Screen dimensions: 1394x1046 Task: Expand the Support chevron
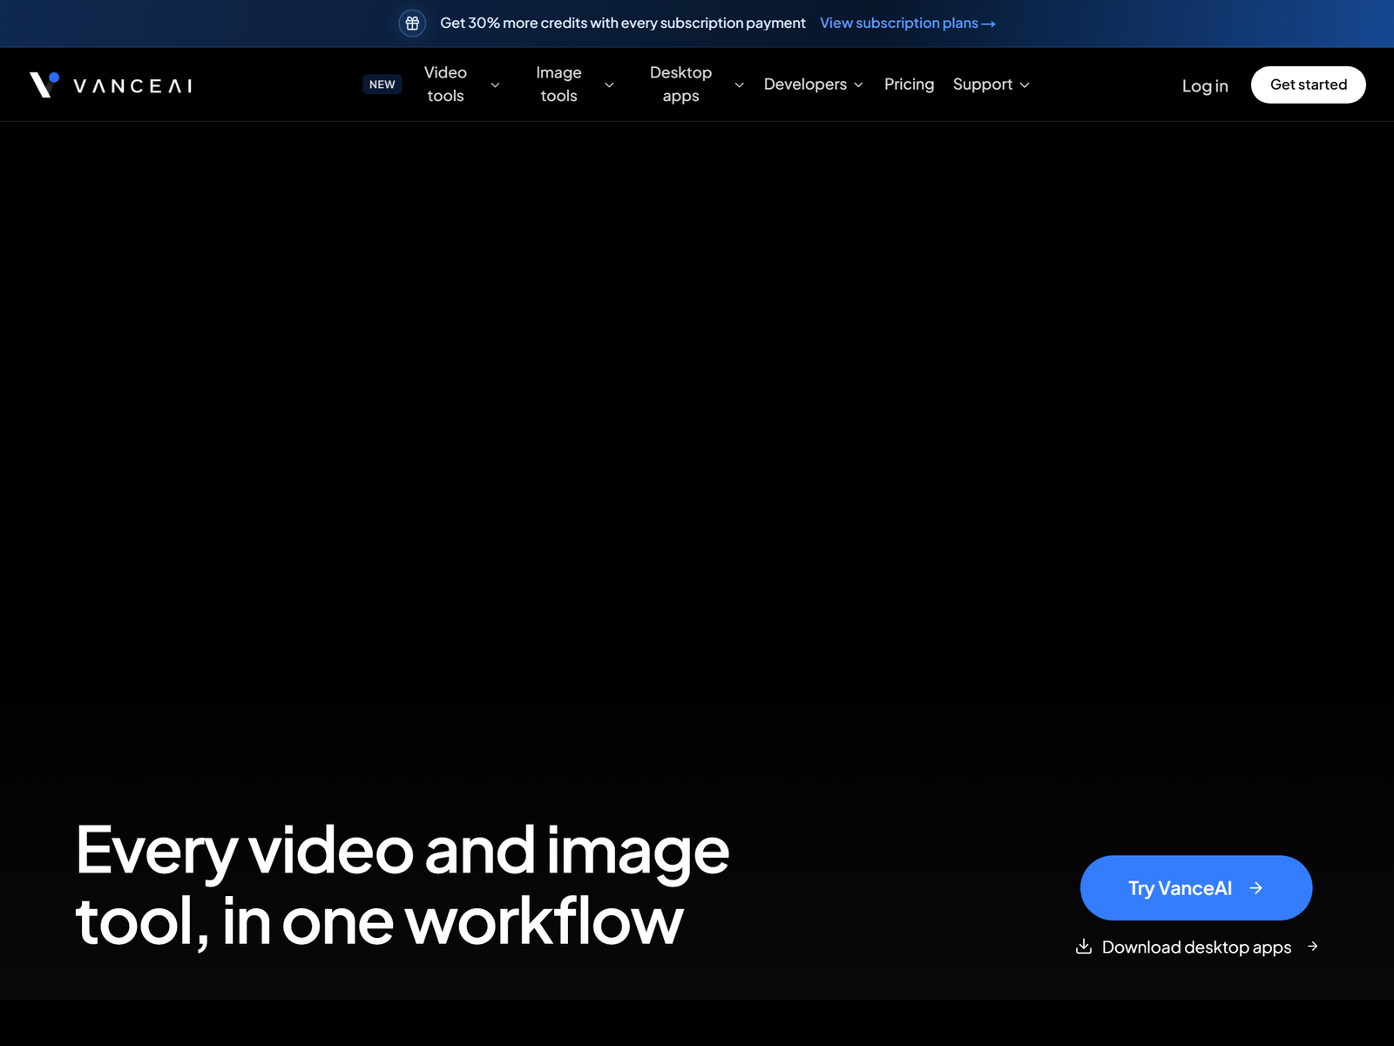pos(1025,85)
